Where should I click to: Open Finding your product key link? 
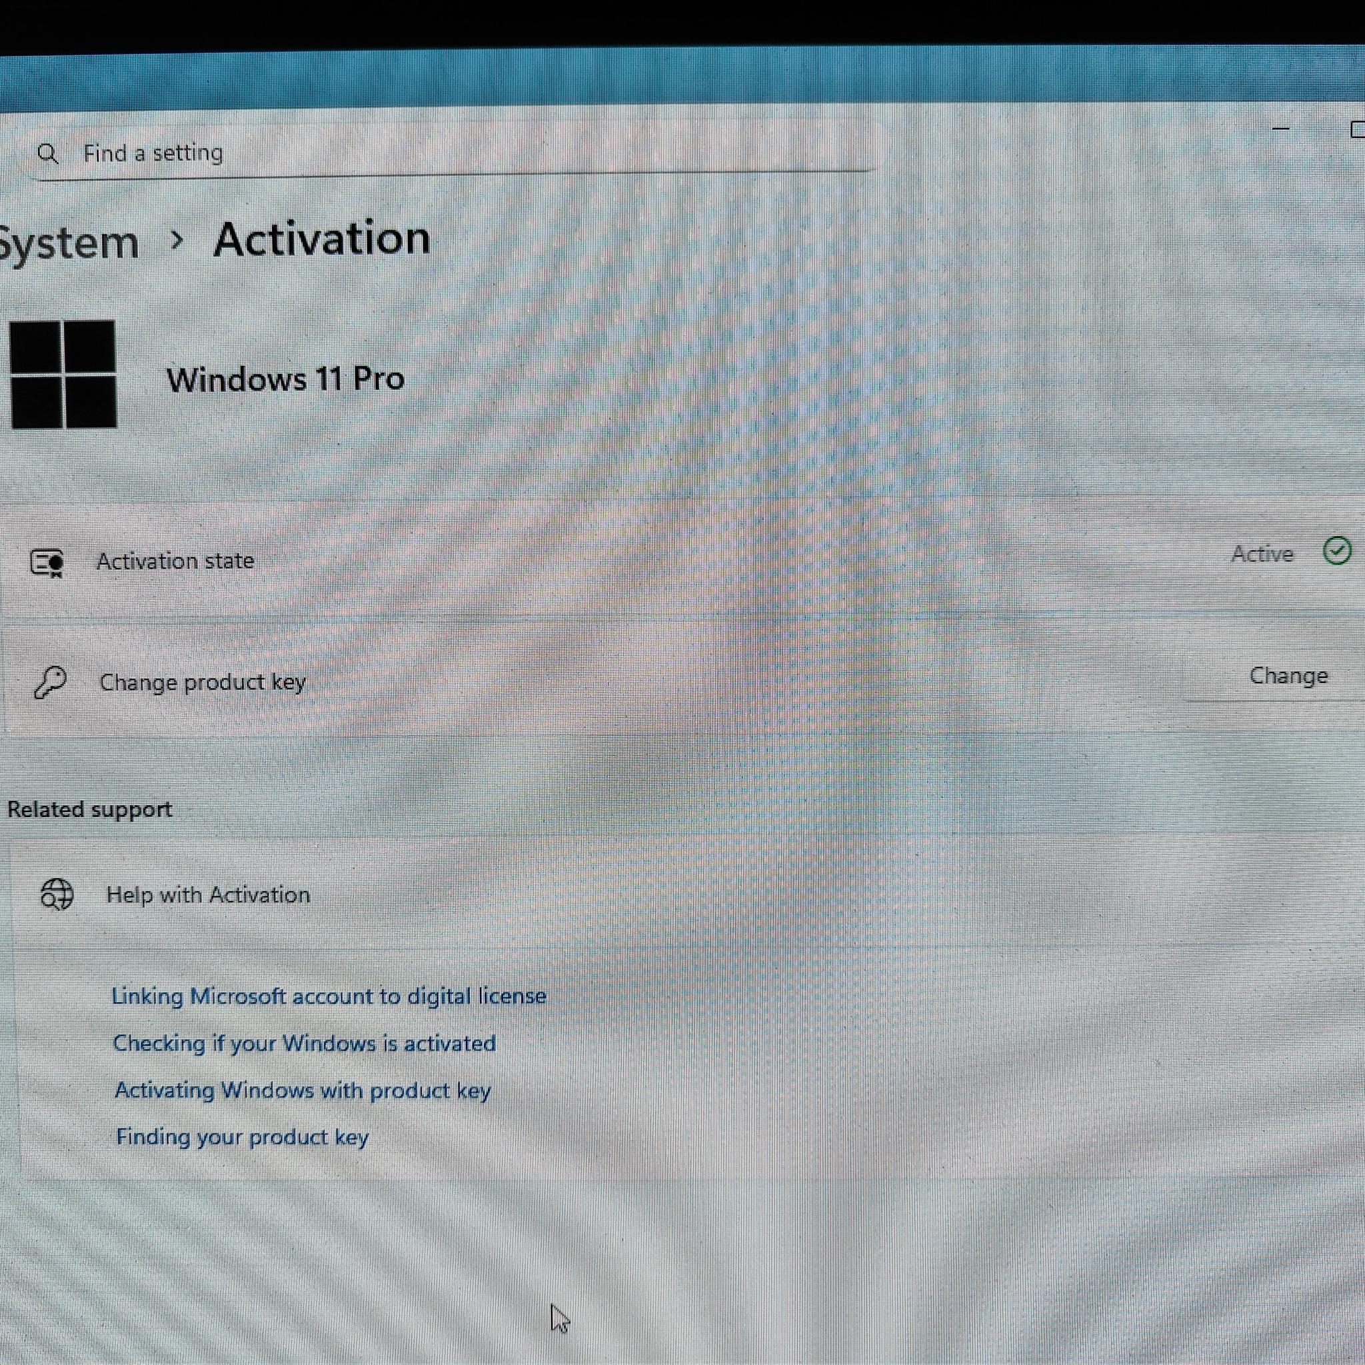(x=243, y=1138)
